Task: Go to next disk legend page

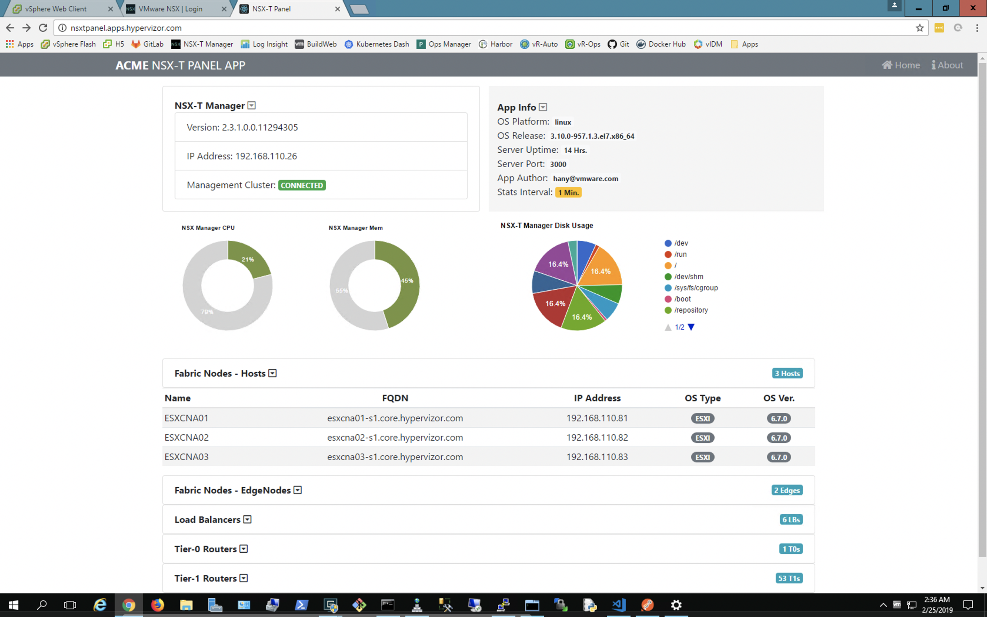Action: click(691, 327)
